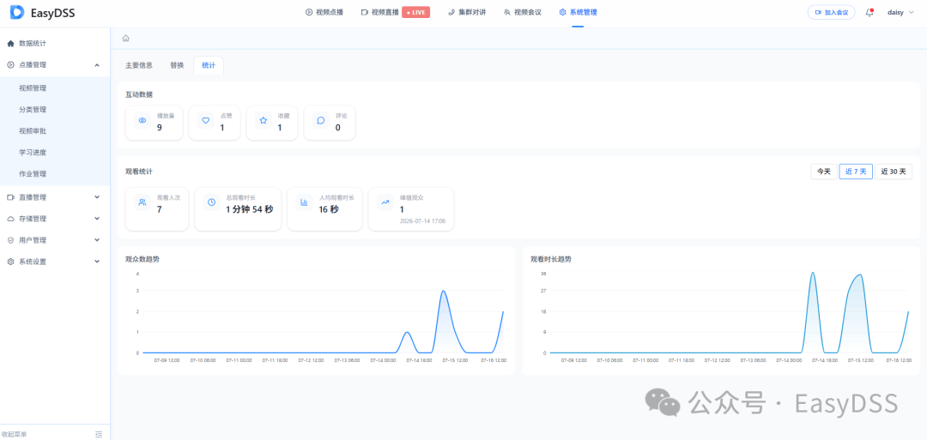Select the 统计 tab
This screenshot has width=927, height=440.
(x=209, y=65)
